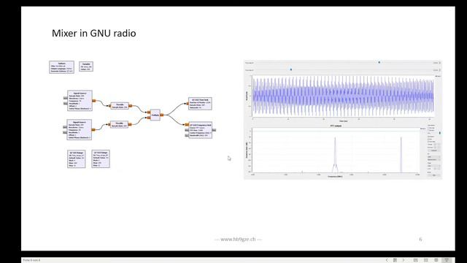Switch to Slide Sorter view icon
Viewport: 467px width, 263px height.
point(426,260)
